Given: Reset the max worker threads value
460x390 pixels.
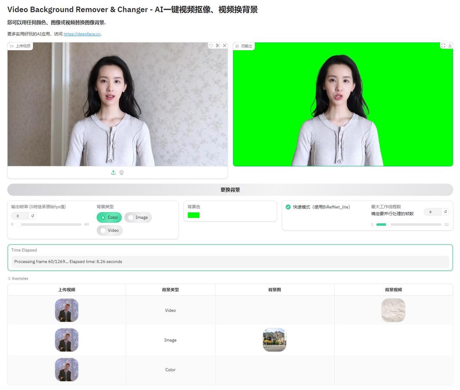Looking at the screenshot, I should (x=445, y=212).
